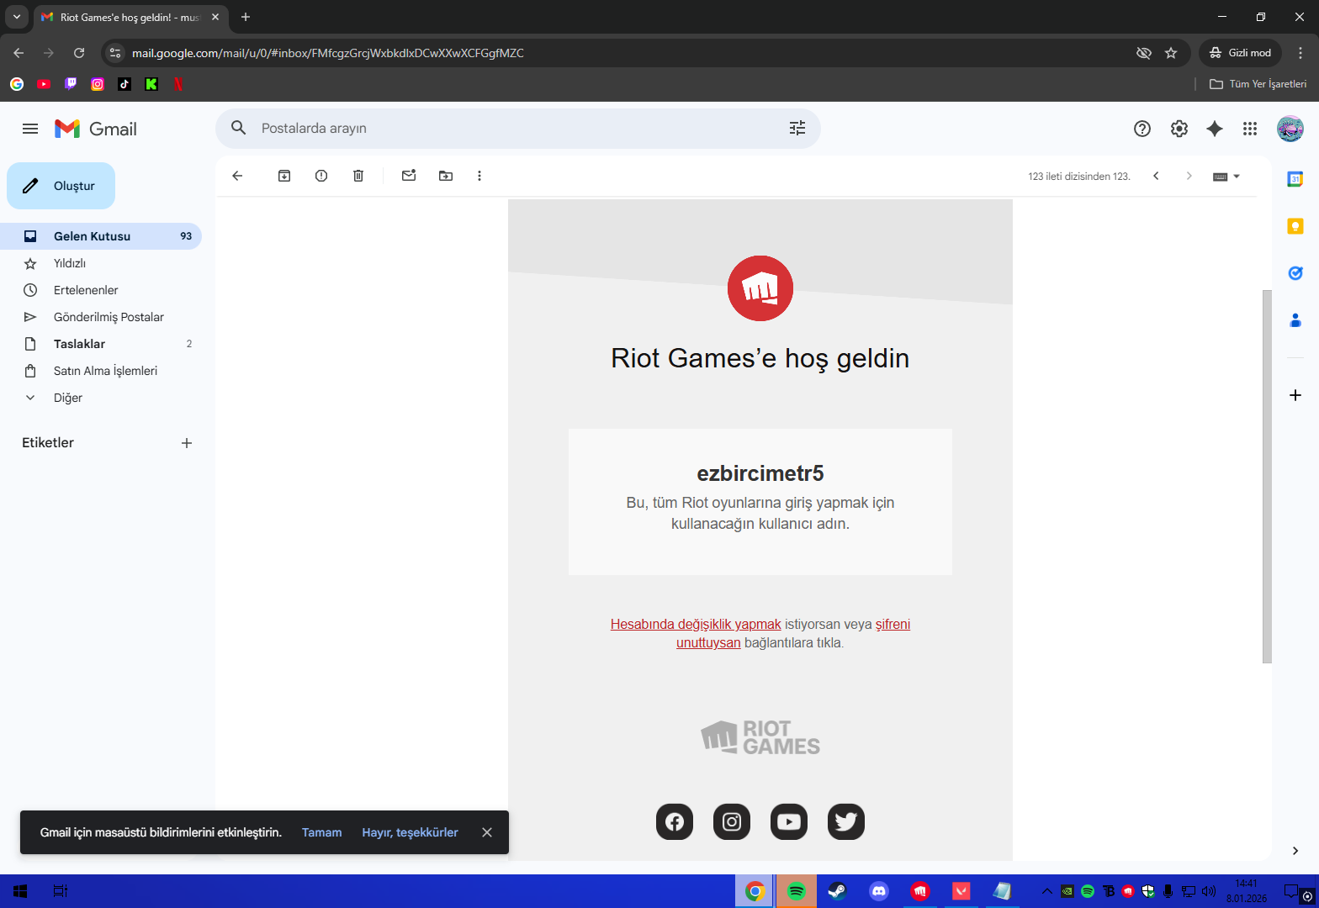The image size is (1319, 908).
Task: Click Oluştur to compose a new email
Action: [61, 186]
